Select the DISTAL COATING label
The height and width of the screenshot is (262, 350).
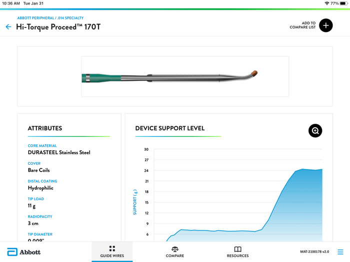click(42, 181)
